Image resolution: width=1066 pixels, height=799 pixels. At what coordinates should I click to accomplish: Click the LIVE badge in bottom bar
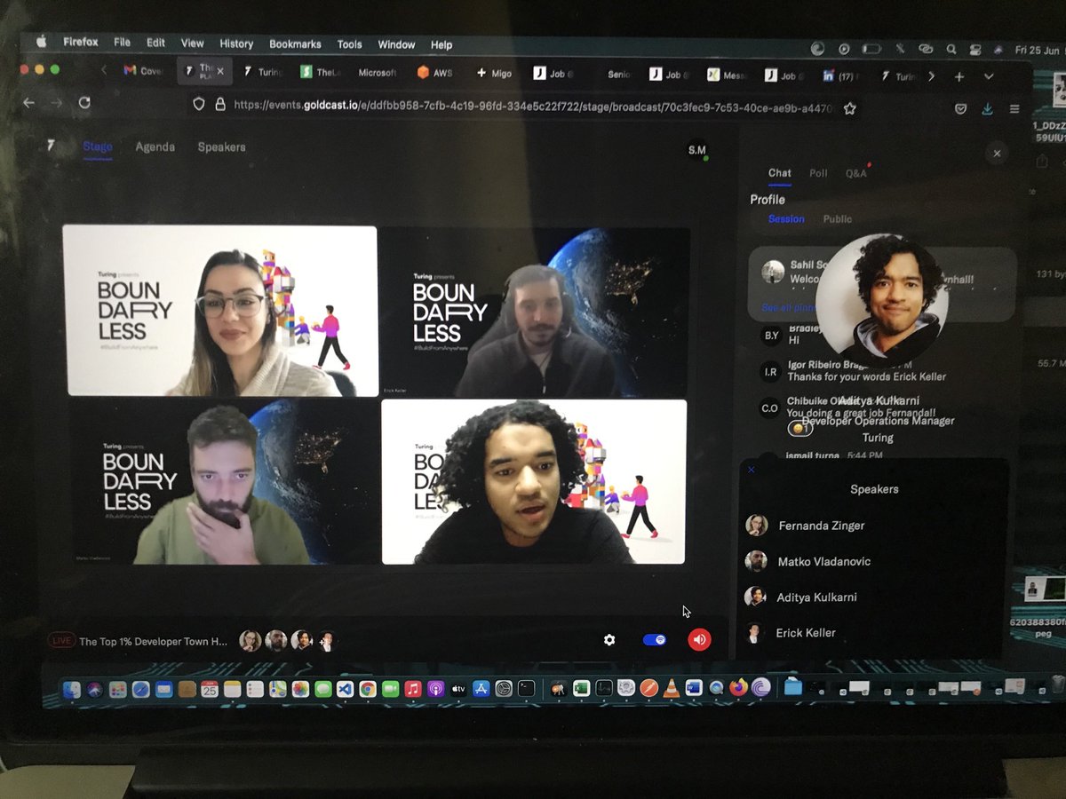60,640
